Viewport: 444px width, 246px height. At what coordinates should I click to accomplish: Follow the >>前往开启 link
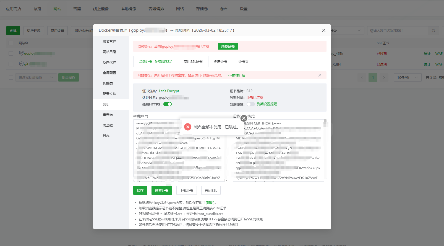(236, 75)
